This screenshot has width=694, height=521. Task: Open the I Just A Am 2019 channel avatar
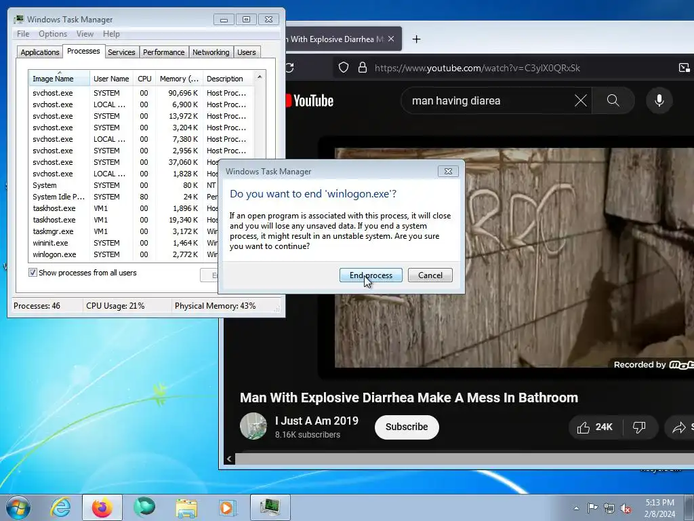pyautogui.click(x=253, y=426)
